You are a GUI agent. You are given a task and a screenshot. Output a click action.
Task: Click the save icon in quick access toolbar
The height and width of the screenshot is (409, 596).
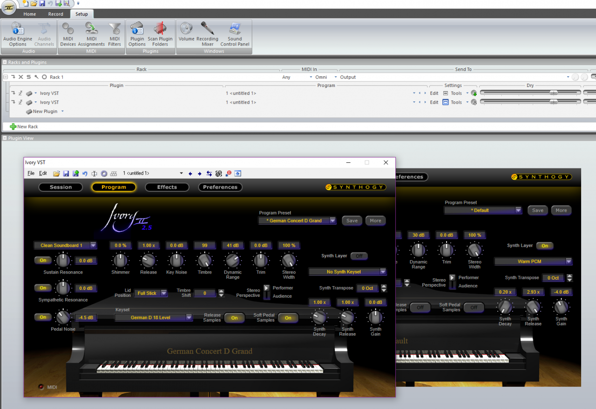tap(42, 3)
